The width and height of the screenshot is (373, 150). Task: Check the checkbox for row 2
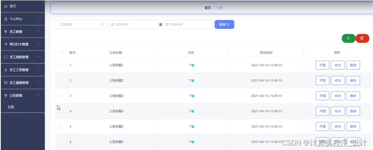point(61,81)
